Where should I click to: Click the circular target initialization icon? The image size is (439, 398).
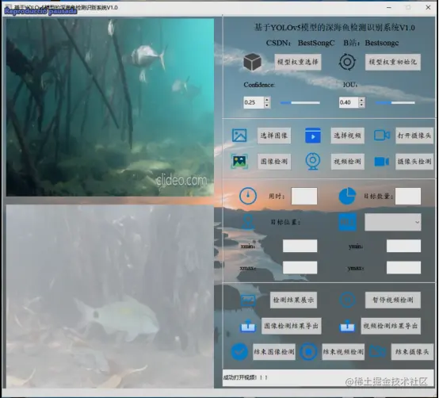[347, 62]
